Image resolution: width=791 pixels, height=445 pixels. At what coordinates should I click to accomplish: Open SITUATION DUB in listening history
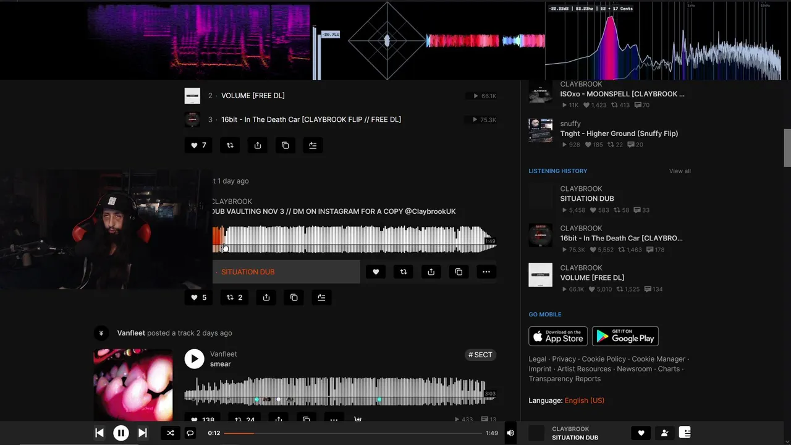(587, 198)
